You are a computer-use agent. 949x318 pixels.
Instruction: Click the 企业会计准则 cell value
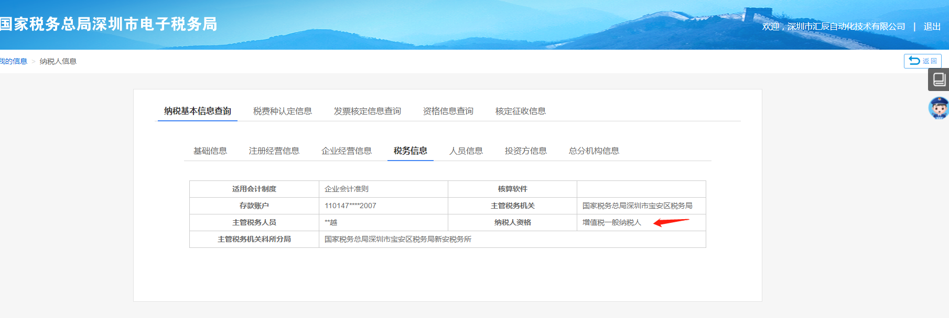[x=347, y=189]
